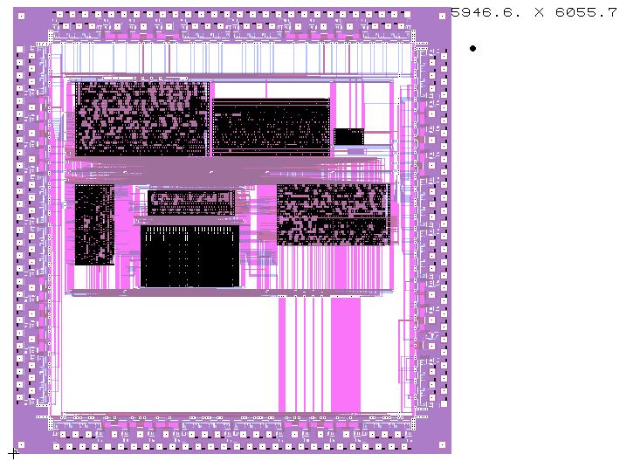Click the small solid black rectangle near top right
The image size is (620, 461).
pos(349,136)
